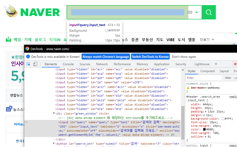Viewport: 237px width, 147px height.
Task: Open the on-screen keyboard icon in search box
Action: (190, 12)
